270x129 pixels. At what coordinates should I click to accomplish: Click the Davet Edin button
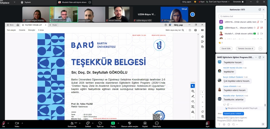226,49
